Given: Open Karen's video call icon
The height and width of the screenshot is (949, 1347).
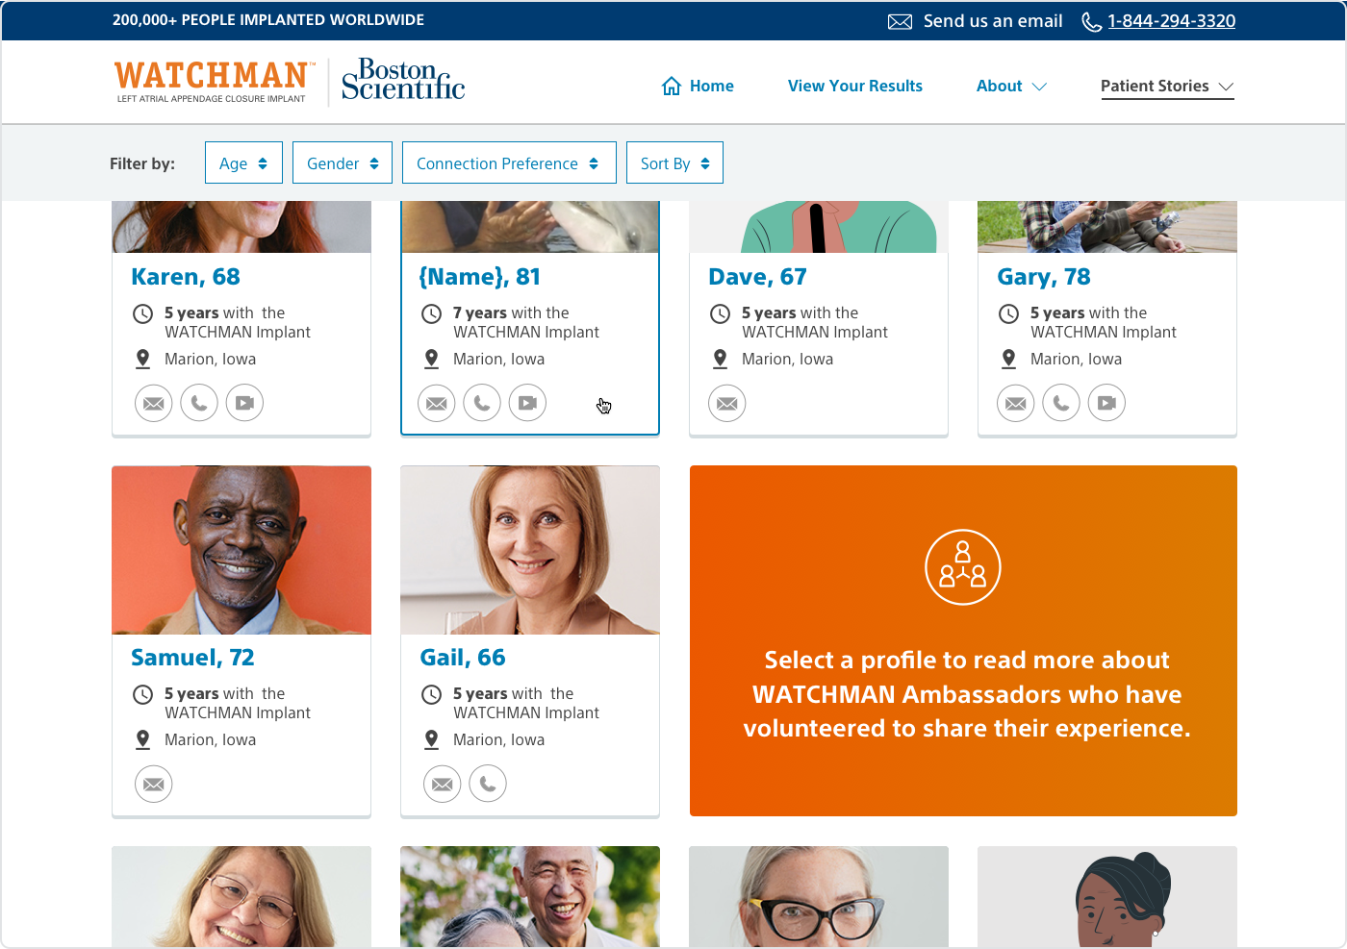Looking at the screenshot, I should pyautogui.click(x=244, y=403).
